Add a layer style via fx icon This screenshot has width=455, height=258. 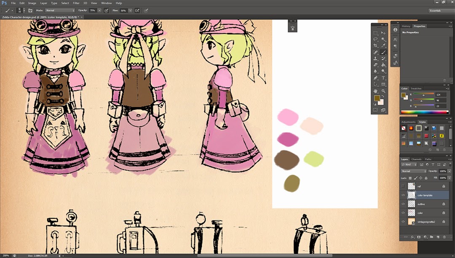[x=412, y=237]
